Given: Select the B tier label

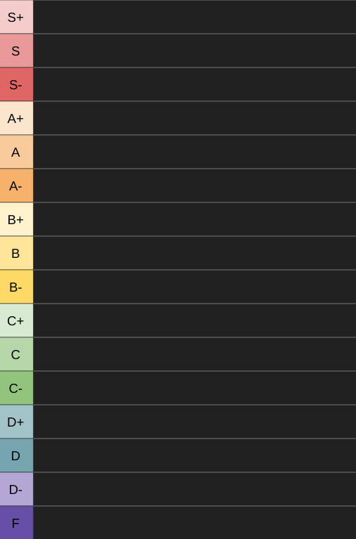Looking at the screenshot, I should click(x=16, y=253).
